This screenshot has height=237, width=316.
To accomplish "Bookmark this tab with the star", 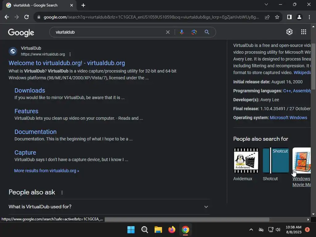I will coord(277,17).
